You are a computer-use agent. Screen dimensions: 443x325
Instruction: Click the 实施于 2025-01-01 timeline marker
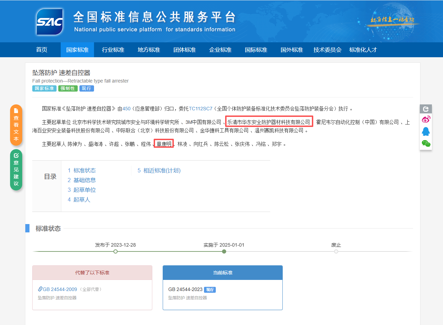224,251
